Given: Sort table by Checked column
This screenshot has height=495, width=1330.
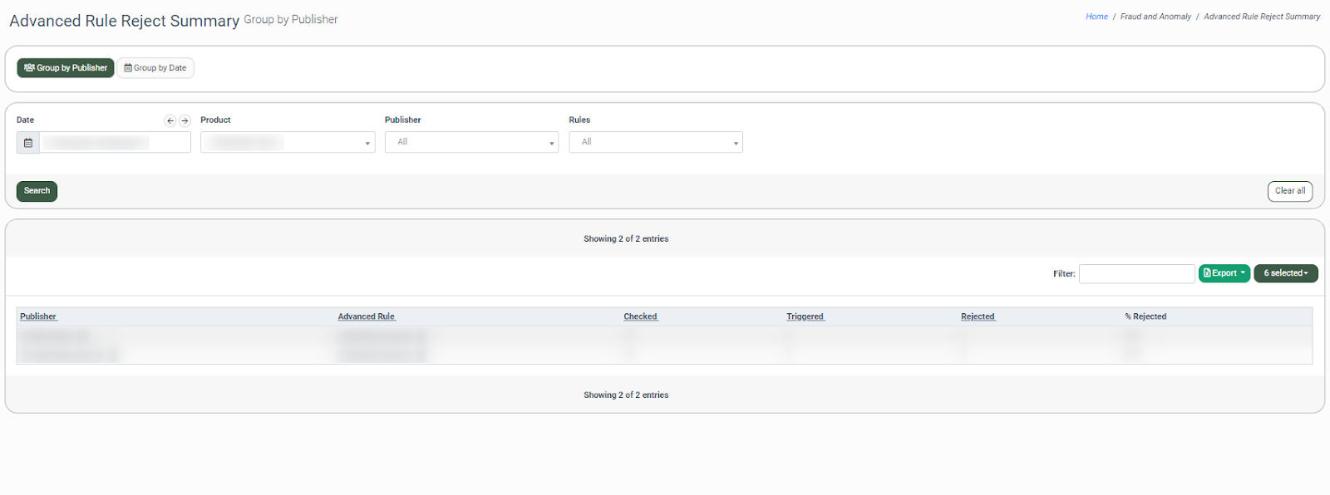Looking at the screenshot, I should pos(640,316).
